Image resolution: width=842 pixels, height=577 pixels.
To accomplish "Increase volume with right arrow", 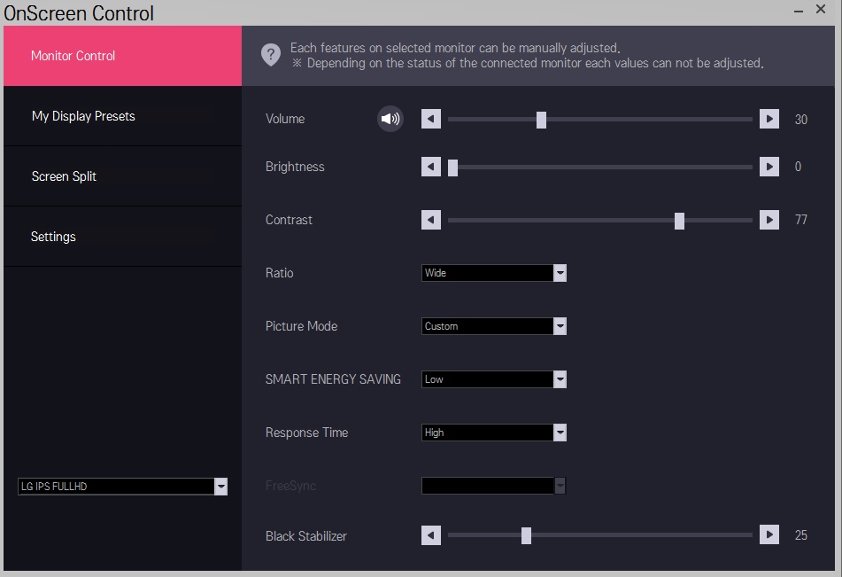I will pos(769,119).
